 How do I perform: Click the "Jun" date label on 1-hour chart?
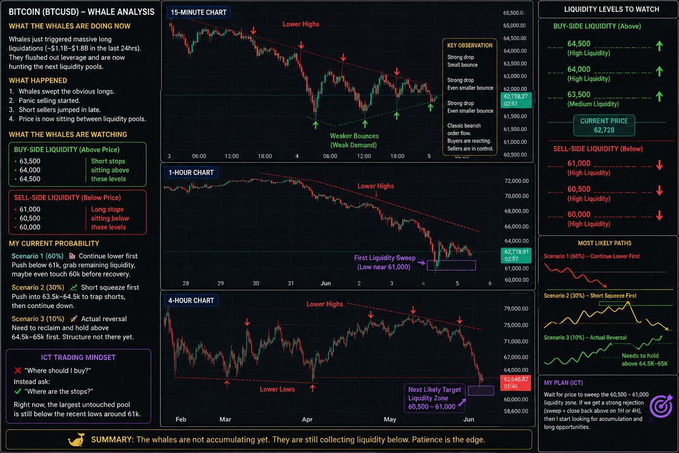[325, 282]
